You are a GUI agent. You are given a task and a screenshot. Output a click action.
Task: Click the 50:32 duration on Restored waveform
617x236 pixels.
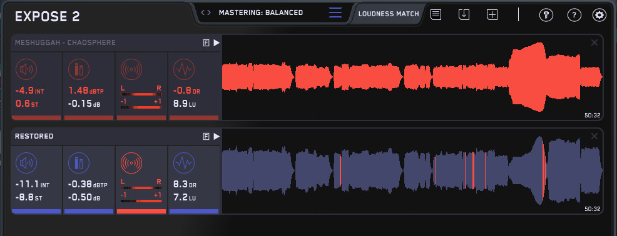(x=592, y=209)
